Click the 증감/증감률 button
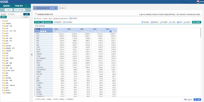Screen dimensions: 204x102 [x=47, y=22]
